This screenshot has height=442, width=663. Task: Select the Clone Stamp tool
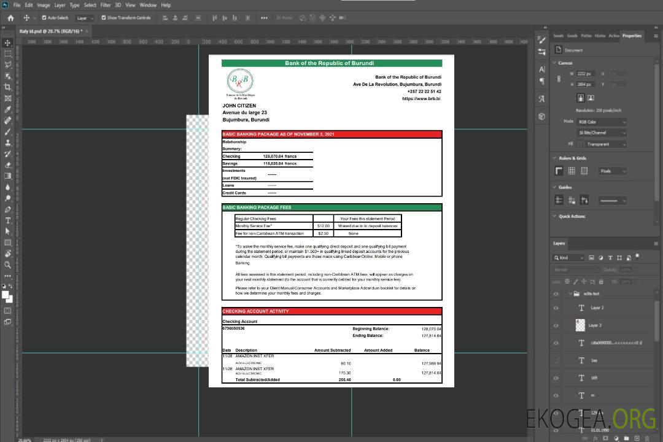7,142
